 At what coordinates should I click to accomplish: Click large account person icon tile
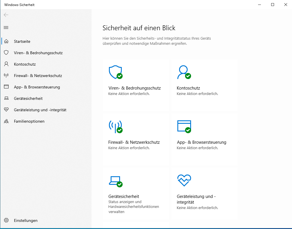[x=184, y=72]
